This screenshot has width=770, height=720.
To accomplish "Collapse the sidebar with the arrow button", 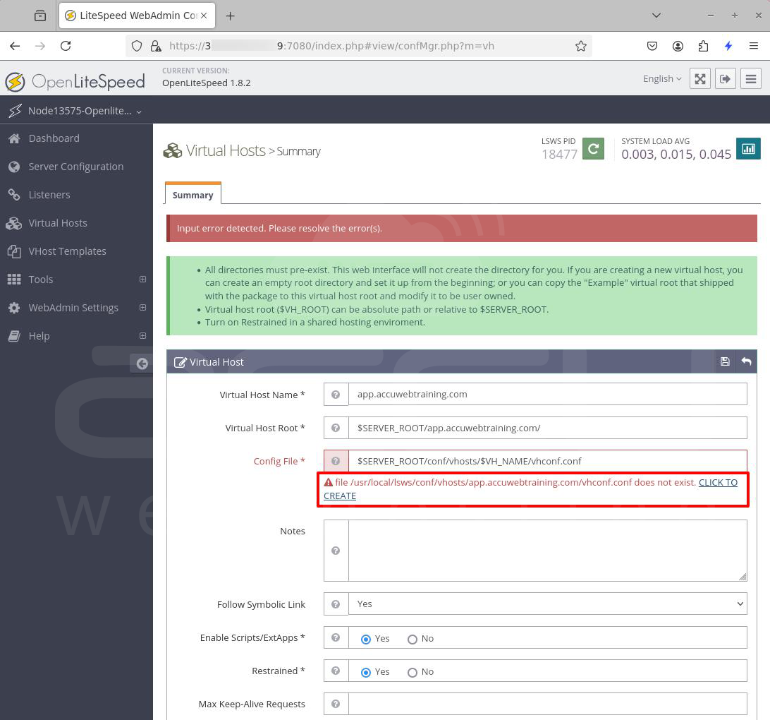I will 142,364.
